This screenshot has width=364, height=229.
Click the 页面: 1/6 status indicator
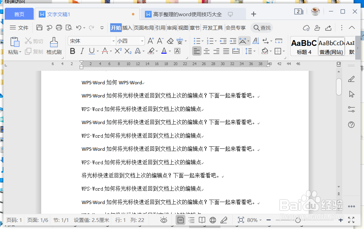point(38,220)
